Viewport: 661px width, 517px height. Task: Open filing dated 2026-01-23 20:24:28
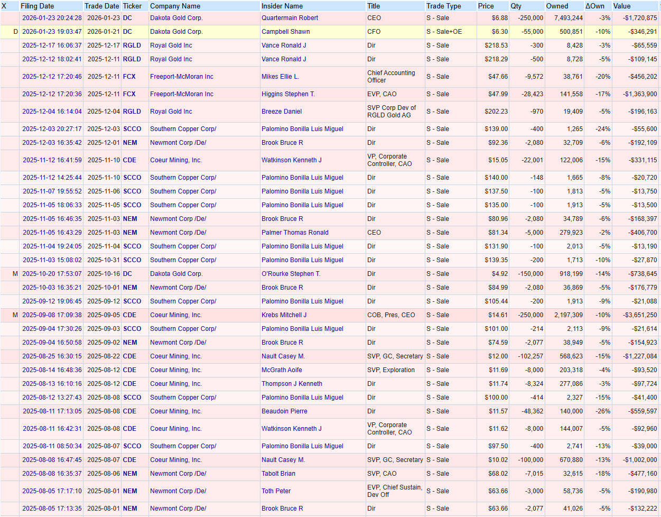click(x=52, y=18)
